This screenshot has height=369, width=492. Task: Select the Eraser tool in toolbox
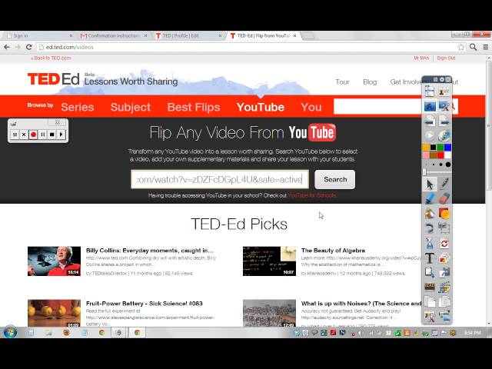(444, 198)
